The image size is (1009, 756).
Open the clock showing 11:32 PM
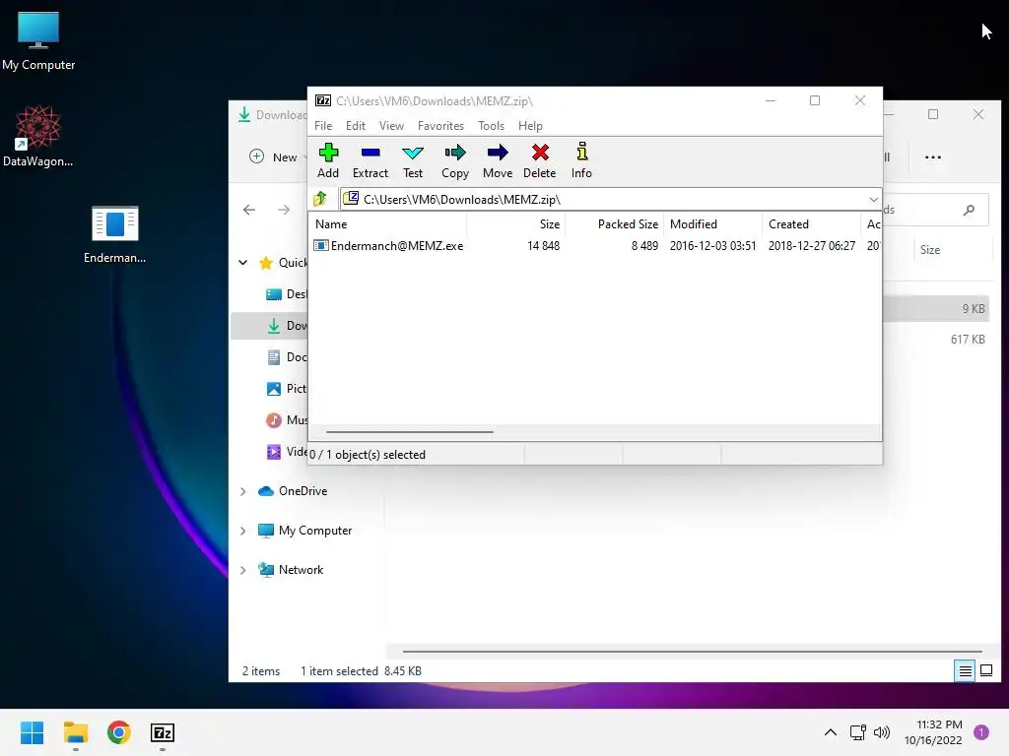[x=933, y=732]
